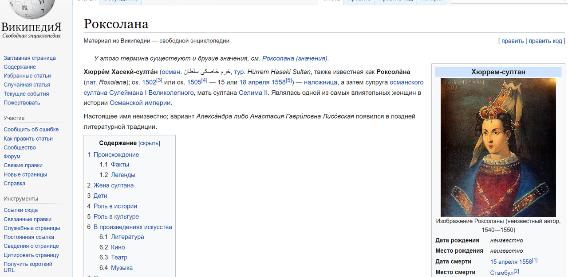The width and height of the screenshot is (568, 277).
Task: Open Как править статьи link
Action: 28,138
